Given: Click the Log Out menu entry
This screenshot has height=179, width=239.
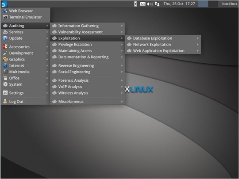Looking at the screenshot, I should click(26, 101).
